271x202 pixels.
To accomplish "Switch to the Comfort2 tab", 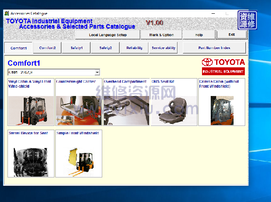I will tap(47, 48).
